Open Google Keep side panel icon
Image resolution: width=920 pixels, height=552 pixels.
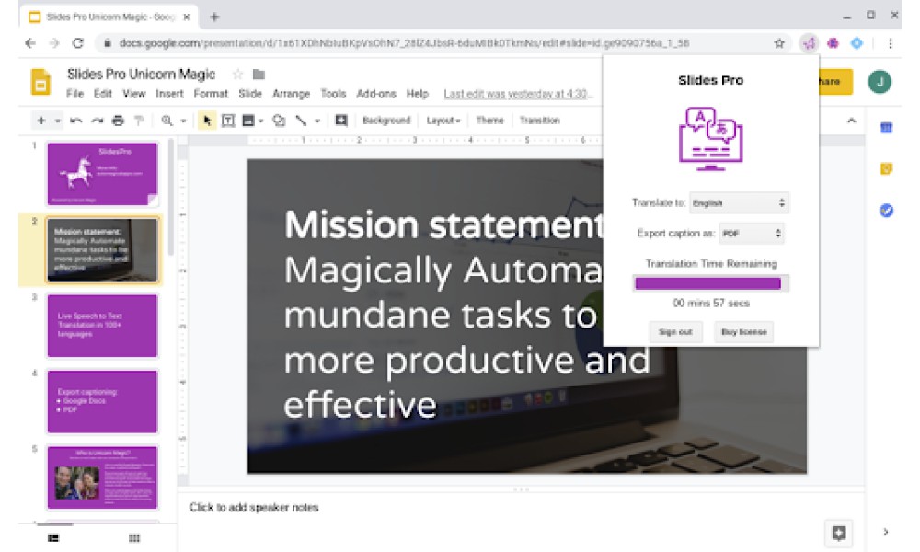[887, 169]
